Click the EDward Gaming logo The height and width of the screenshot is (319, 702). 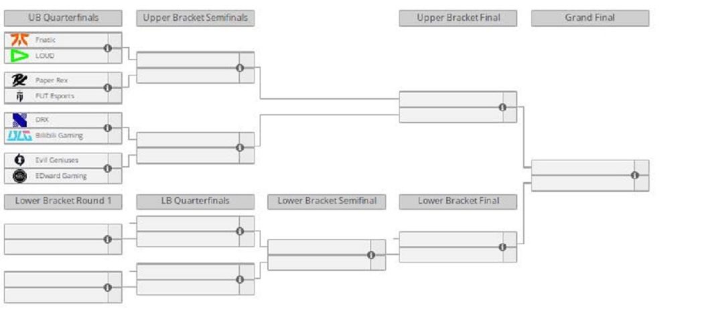click(19, 176)
